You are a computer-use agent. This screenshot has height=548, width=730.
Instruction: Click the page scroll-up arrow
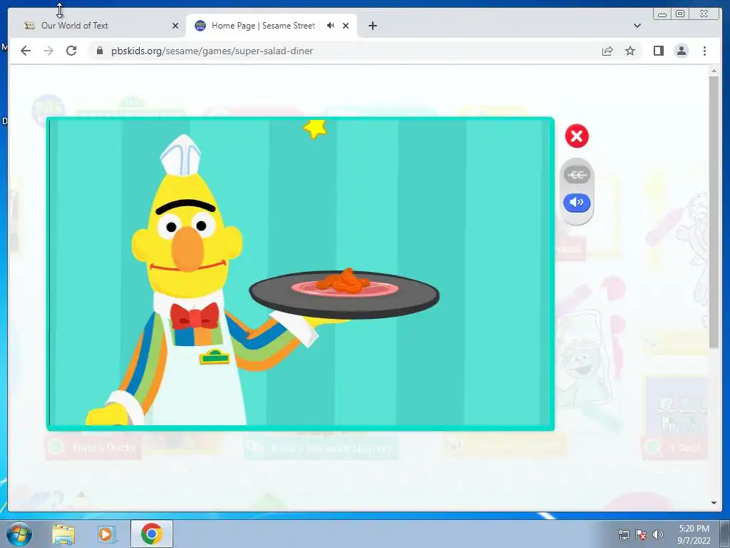714,71
